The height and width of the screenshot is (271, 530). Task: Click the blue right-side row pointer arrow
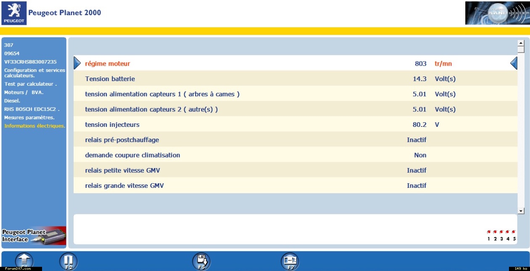514,63
